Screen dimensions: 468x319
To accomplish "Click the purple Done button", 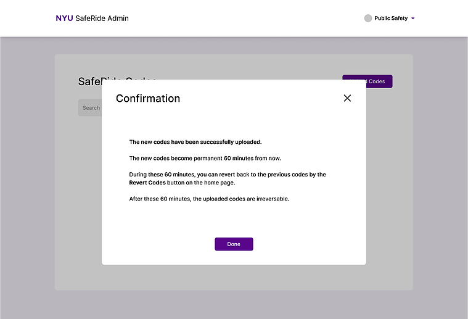I will point(234,244).
